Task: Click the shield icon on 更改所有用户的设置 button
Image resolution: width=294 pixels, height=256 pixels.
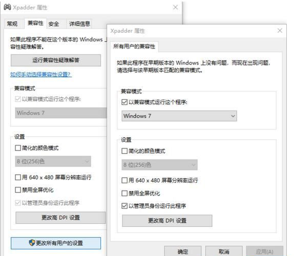Action: coord(32,243)
